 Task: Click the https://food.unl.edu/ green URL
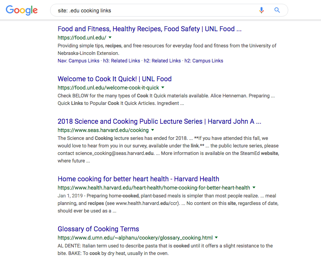click(x=82, y=38)
